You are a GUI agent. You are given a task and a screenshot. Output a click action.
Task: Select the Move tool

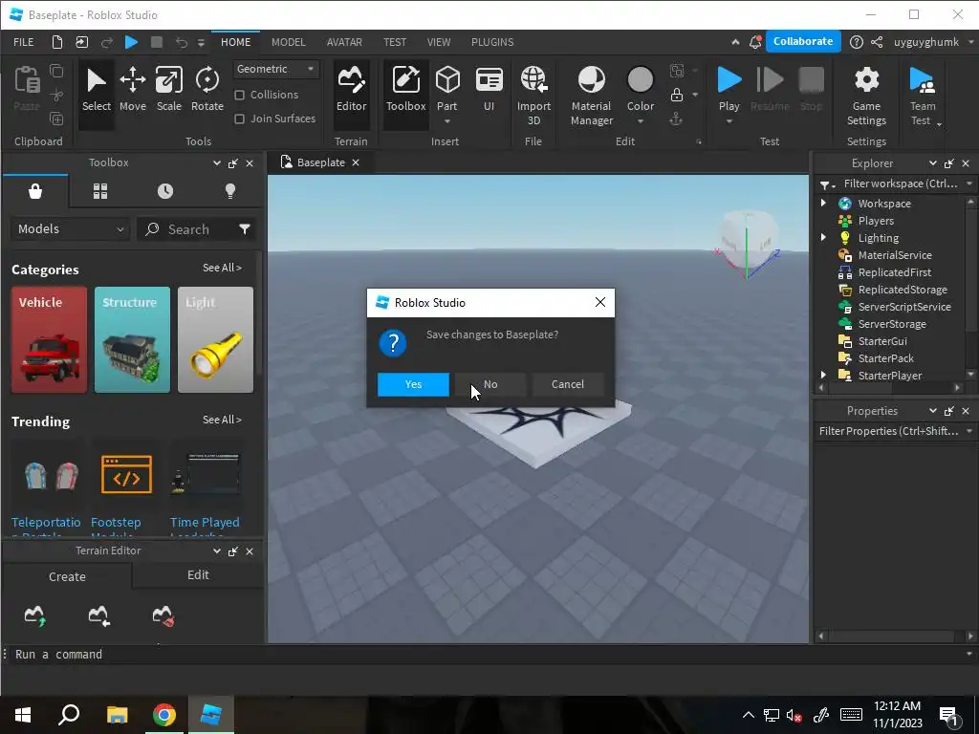coord(132,90)
